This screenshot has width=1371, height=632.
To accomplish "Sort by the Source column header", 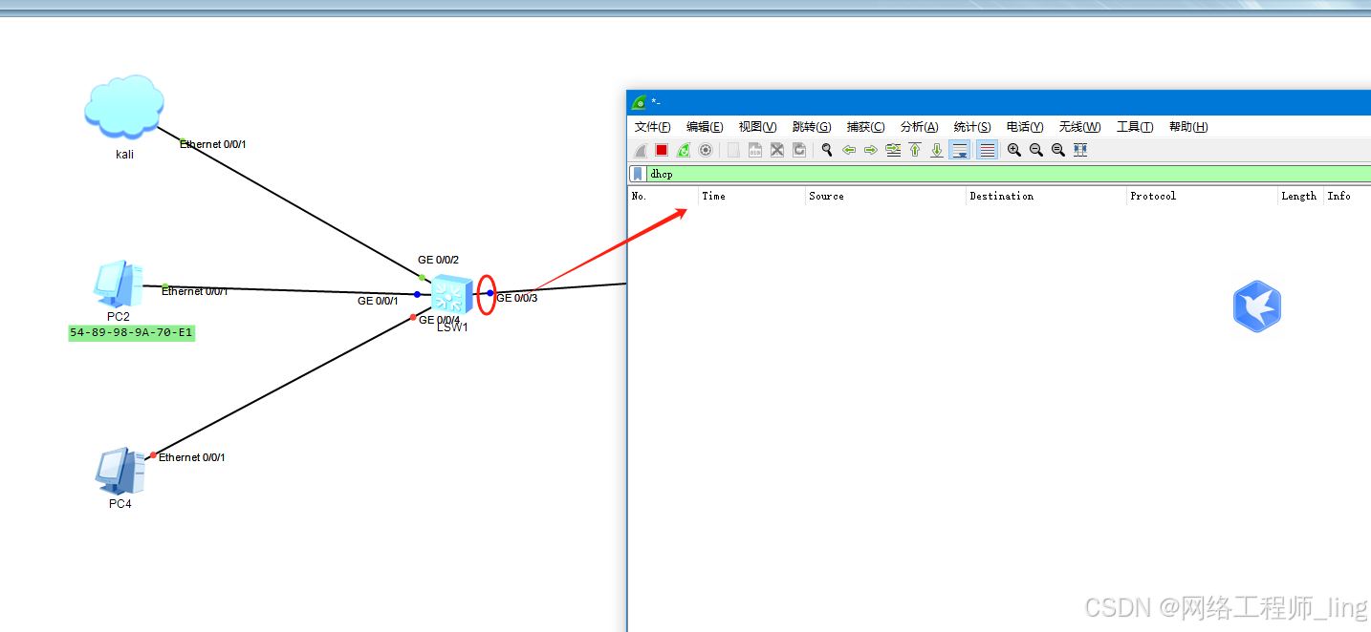I will [x=886, y=196].
